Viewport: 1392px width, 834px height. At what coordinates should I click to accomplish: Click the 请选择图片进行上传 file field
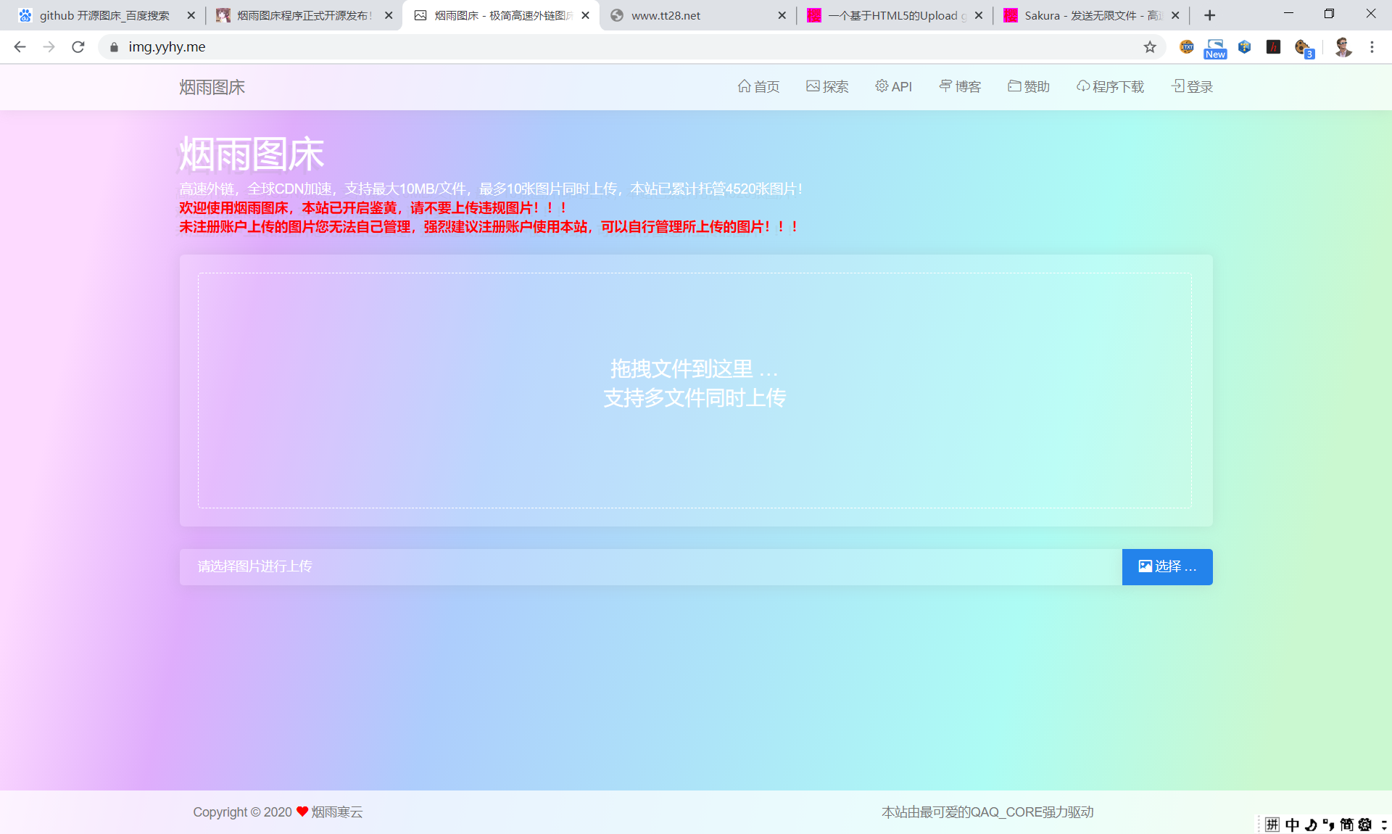(x=650, y=566)
